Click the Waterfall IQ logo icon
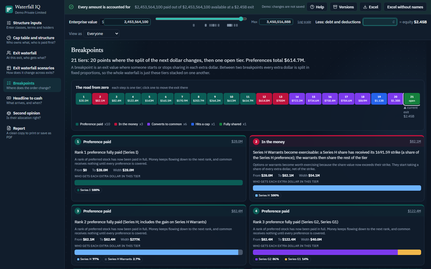 pos(9,9)
